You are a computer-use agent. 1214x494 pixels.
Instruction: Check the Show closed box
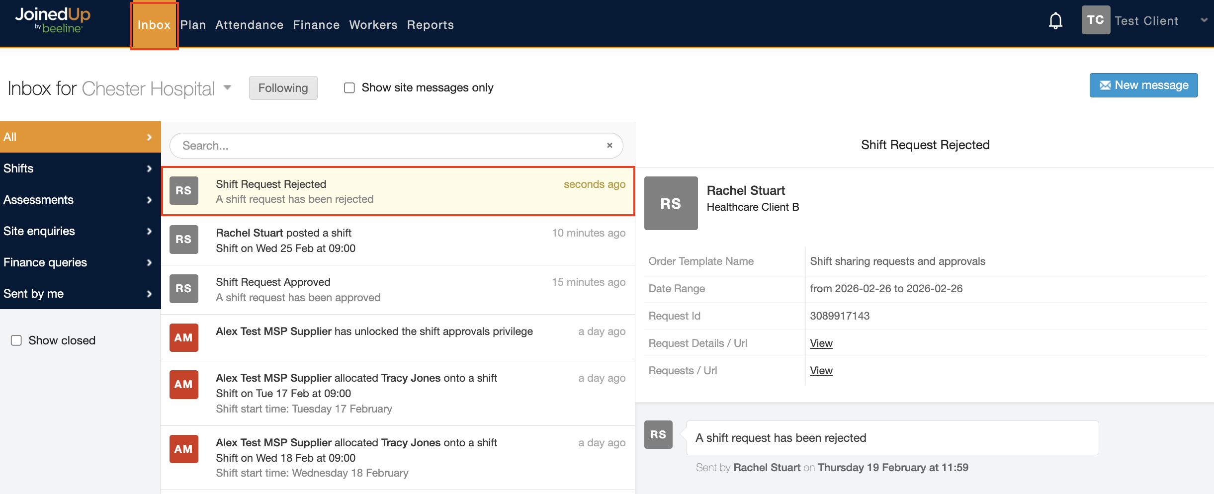(x=16, y=340)
